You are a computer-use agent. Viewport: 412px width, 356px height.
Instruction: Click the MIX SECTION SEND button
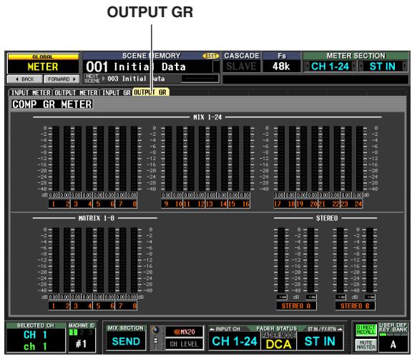coord(126,341)
